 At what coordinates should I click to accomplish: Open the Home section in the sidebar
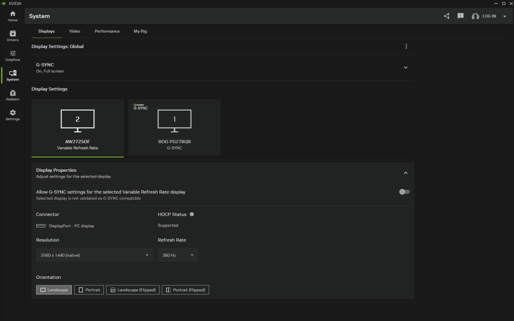tap(12, 16)
